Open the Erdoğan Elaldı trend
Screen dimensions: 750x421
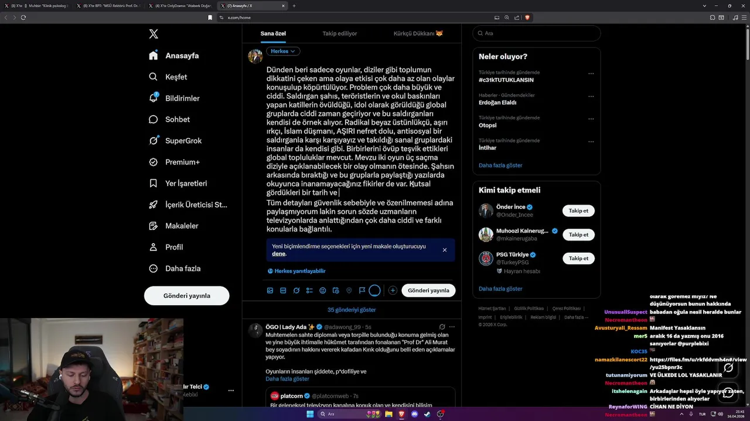click(x=497, y=102)
